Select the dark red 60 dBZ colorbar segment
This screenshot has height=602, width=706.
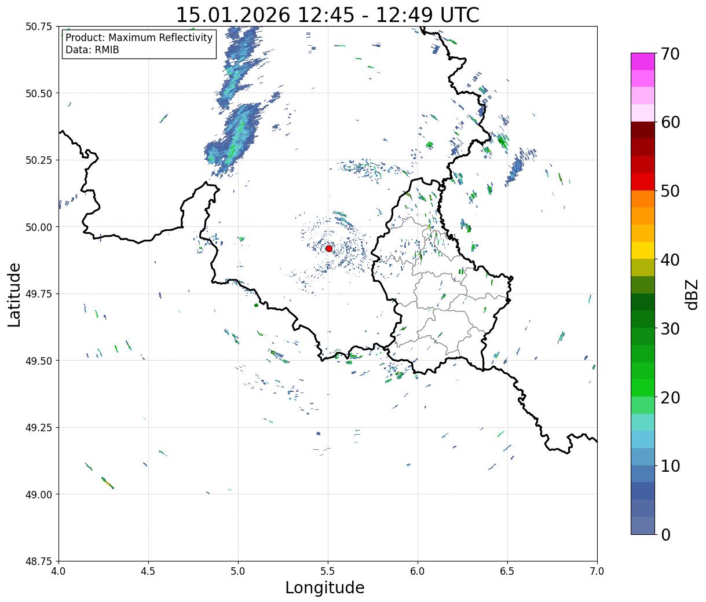(x=643, y=130)
